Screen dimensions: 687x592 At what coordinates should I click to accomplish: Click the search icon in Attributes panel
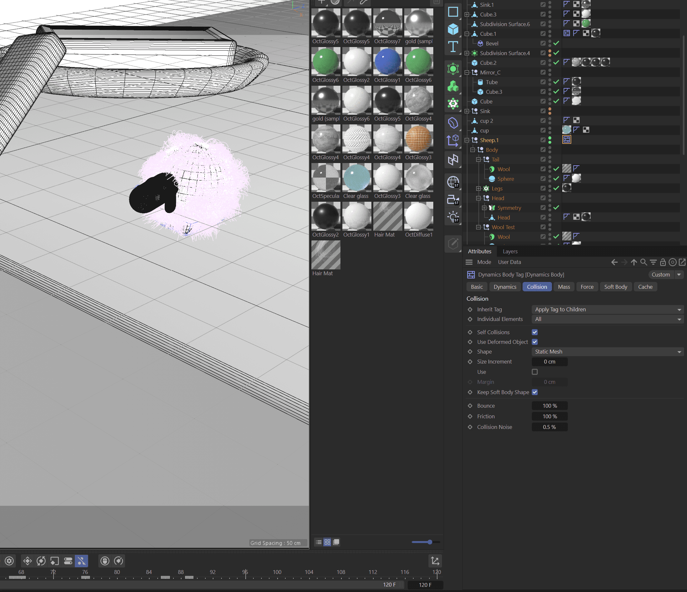(643, 262)
